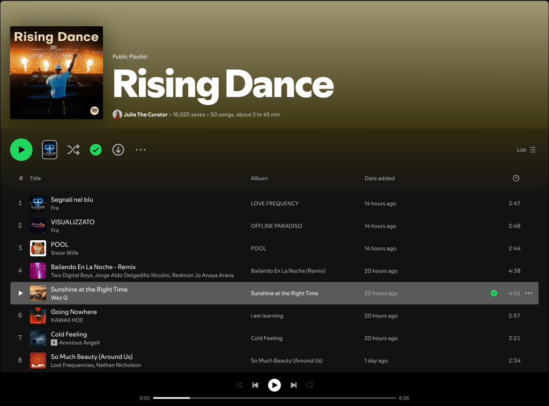Open the OFFLINE PARADISO album
The image size is (549, 406).
click(276, 226)
